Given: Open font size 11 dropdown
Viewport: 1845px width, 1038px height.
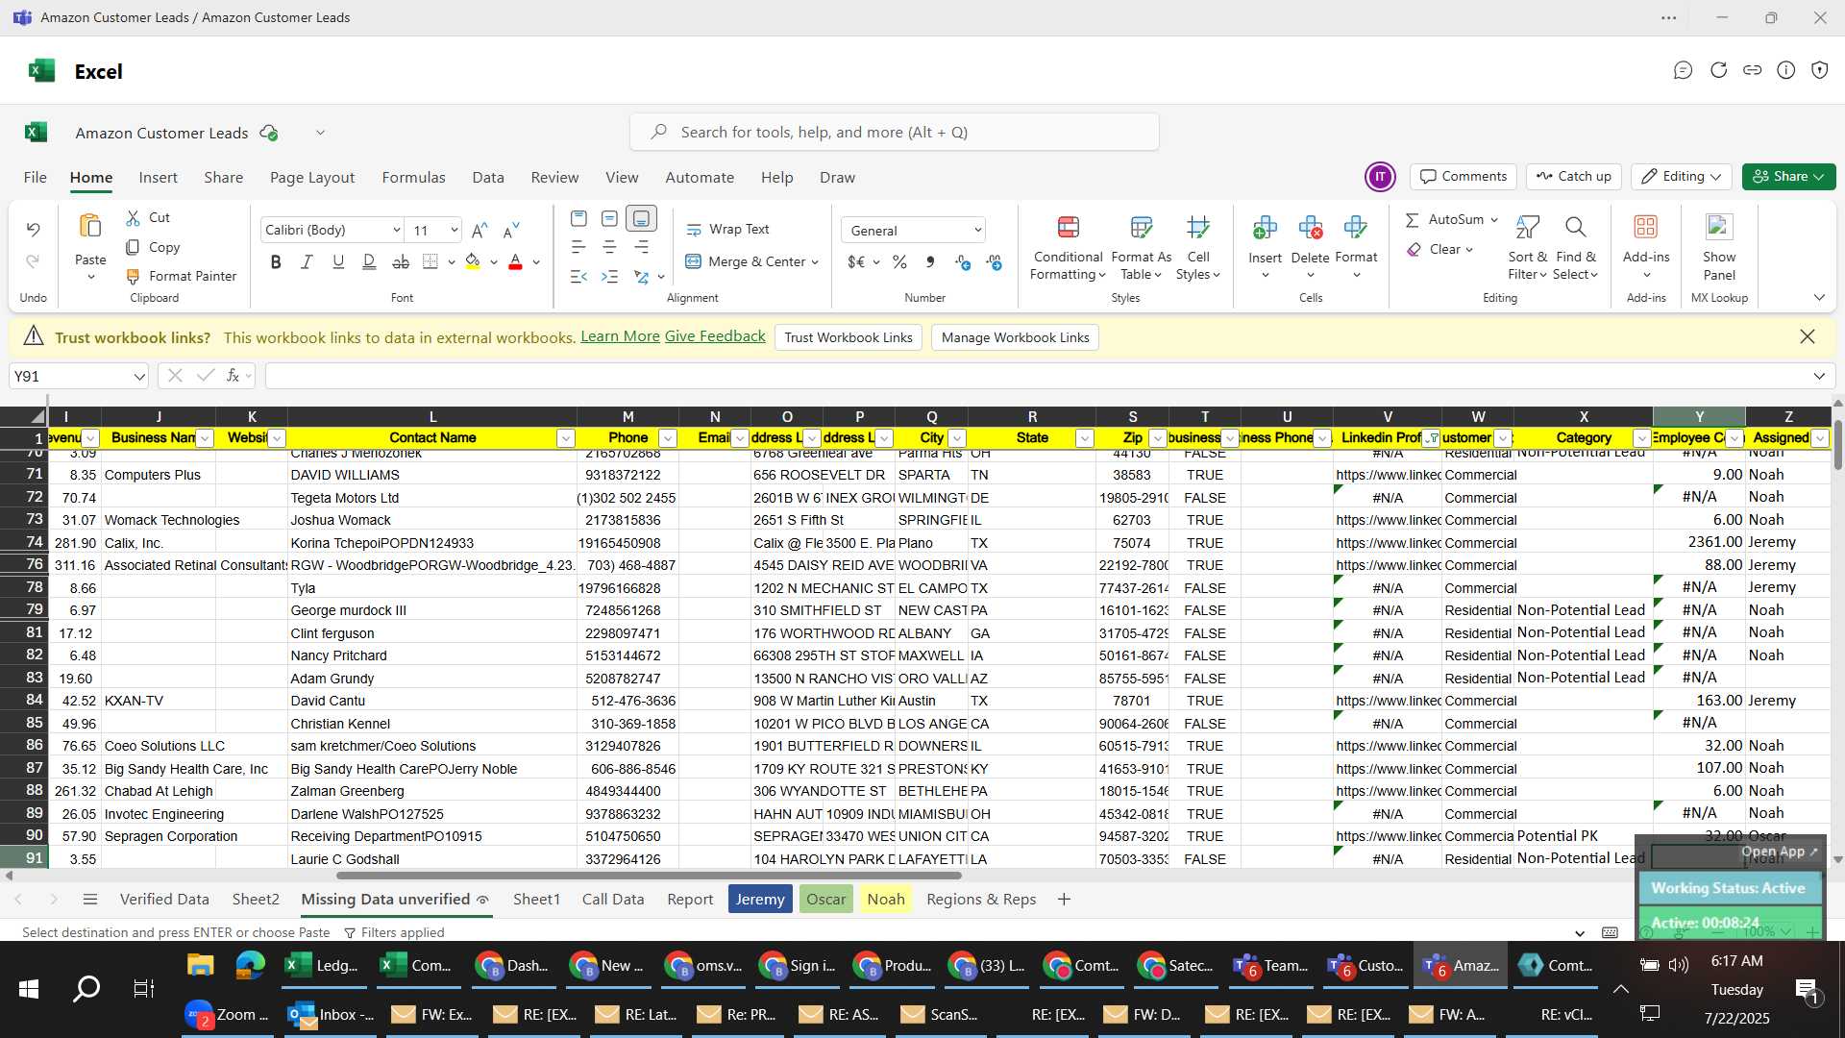Looking at the screenshot, I should 454,231.
